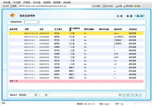Open 更改密码 change password
The height and width of the screenshot is (106, 152).
[128, 6]
